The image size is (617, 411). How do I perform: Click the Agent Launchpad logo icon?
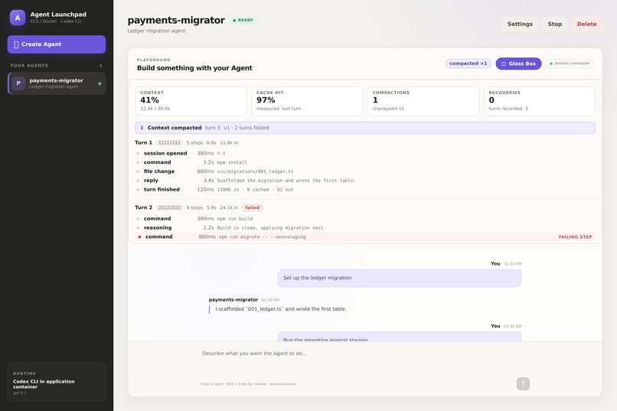[x=18, y=18]
